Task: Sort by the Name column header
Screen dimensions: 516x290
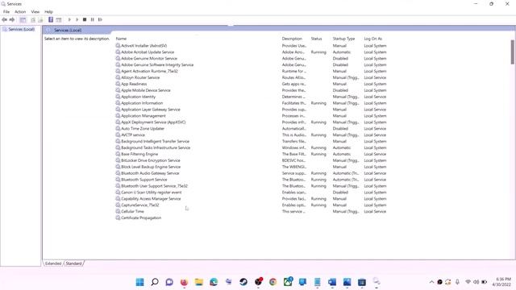Action: pyautogui.click(x=121, y=39)
